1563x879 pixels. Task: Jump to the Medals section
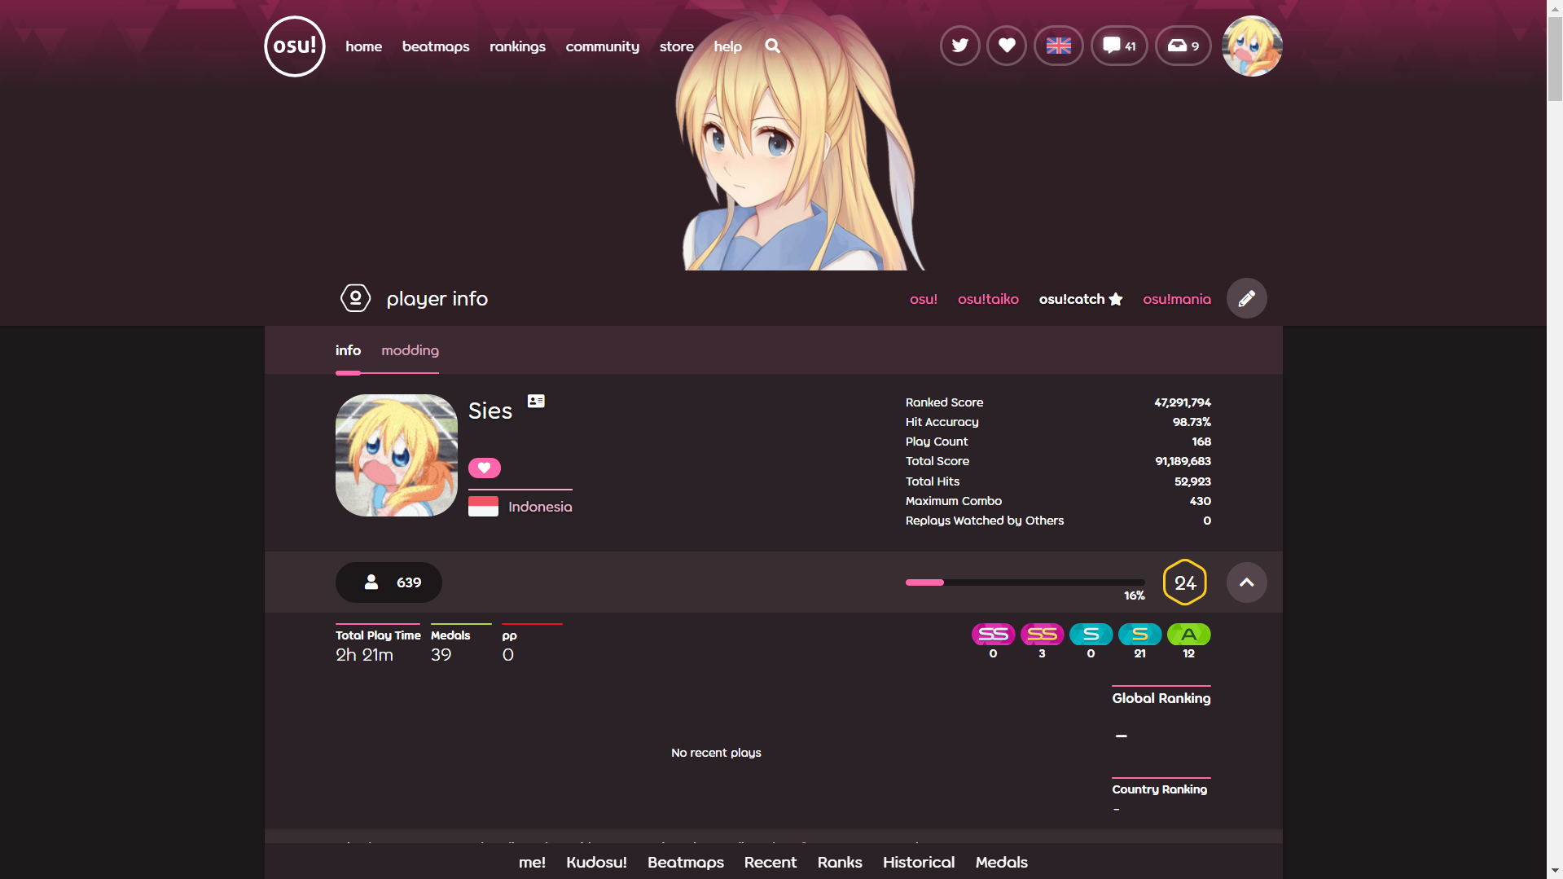(1002, 862)
